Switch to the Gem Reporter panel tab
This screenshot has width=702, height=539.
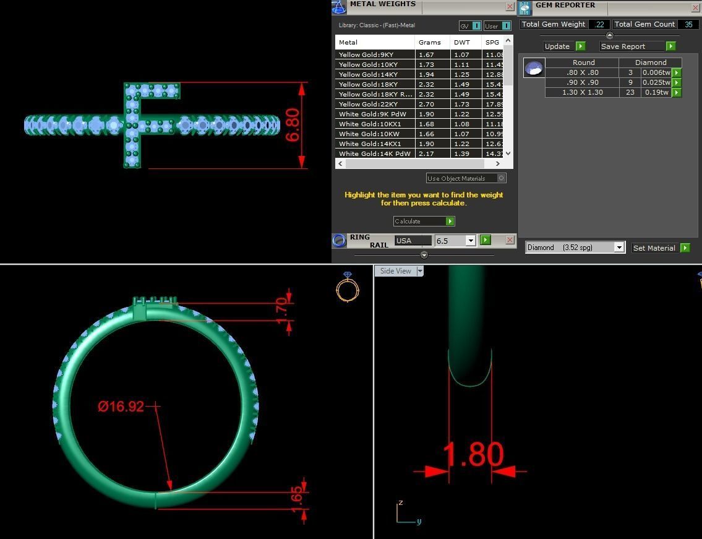coord(565,5)
